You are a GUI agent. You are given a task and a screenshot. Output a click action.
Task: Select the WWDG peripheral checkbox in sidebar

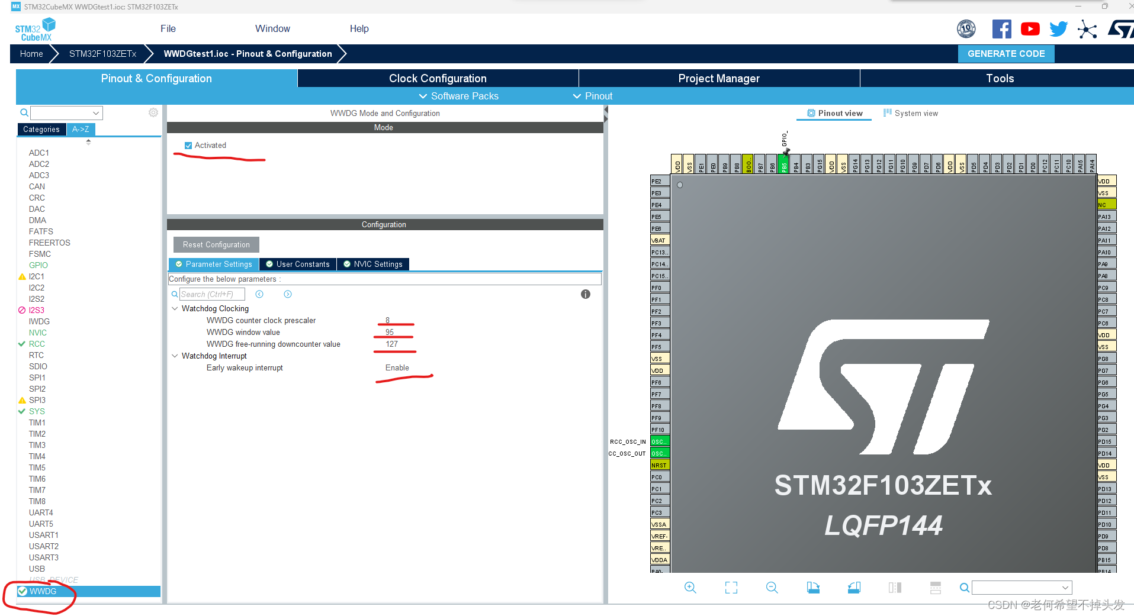point(22,591)
